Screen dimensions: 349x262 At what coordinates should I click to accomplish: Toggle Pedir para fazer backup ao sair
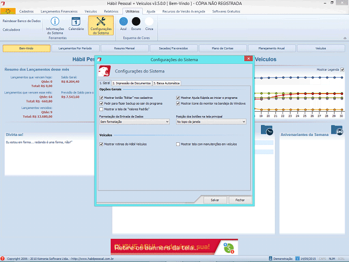click(101, 104)
